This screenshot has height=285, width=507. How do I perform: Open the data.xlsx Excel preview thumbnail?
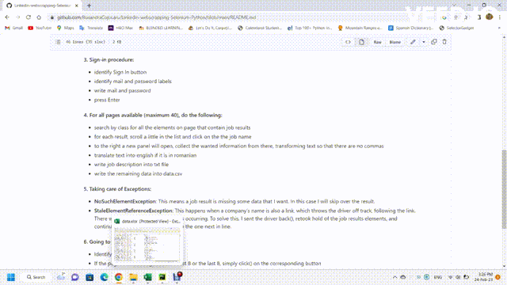(x=147, y=244)
